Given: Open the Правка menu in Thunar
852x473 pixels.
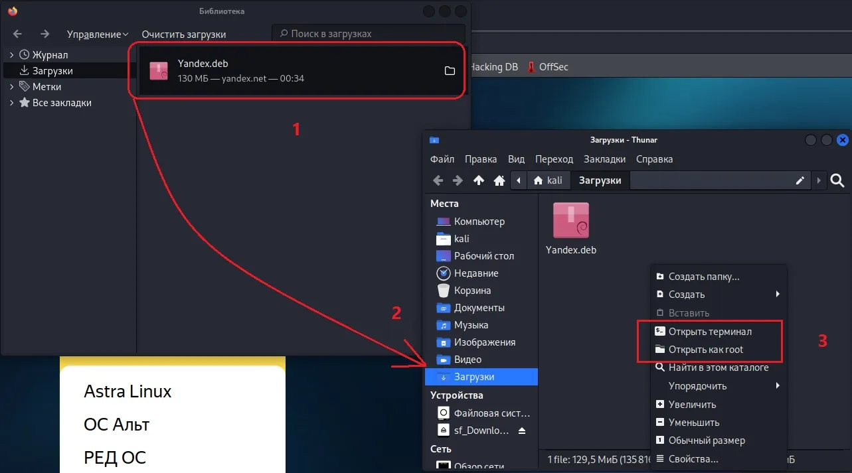Looking at the screenshot, I should click(481, 159).
